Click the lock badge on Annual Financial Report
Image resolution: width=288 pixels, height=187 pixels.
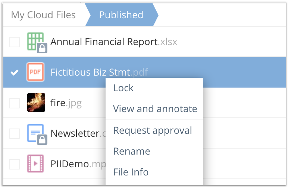[x=42, y=47]
